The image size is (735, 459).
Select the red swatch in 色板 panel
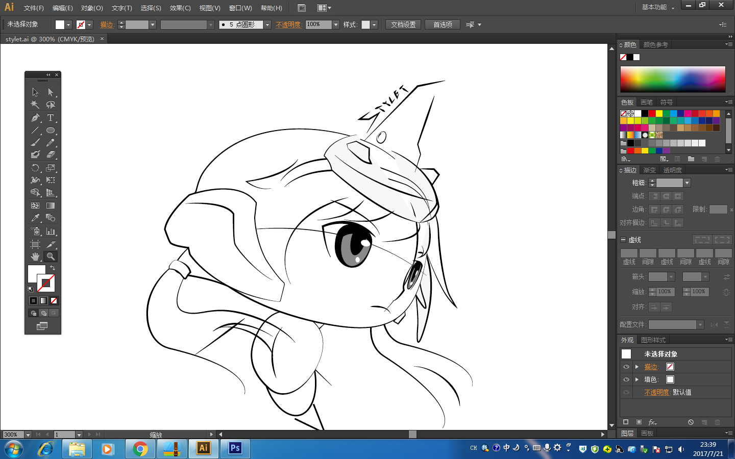click(652, 113)
